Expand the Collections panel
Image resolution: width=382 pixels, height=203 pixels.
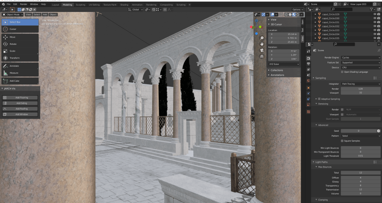pos(277,70)
